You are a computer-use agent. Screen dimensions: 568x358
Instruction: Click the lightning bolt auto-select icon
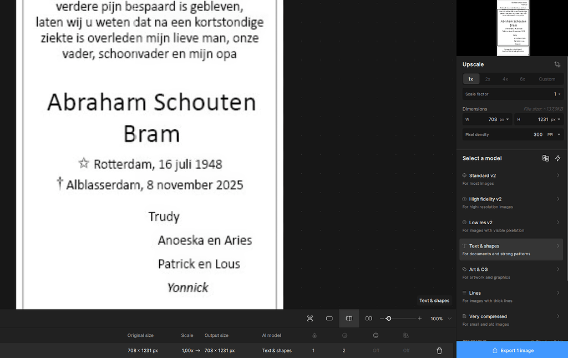click(557, 158)
